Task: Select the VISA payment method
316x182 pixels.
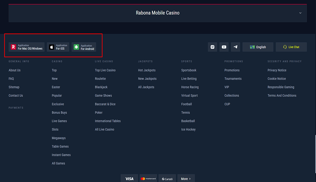Action: click(129, 179)
